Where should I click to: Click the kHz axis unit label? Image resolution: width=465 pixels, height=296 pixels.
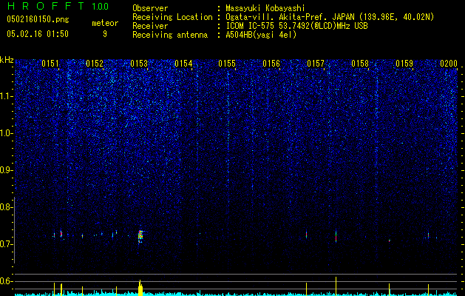[7, 60]
